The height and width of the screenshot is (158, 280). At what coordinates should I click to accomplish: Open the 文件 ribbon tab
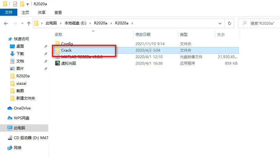point(9,12)
